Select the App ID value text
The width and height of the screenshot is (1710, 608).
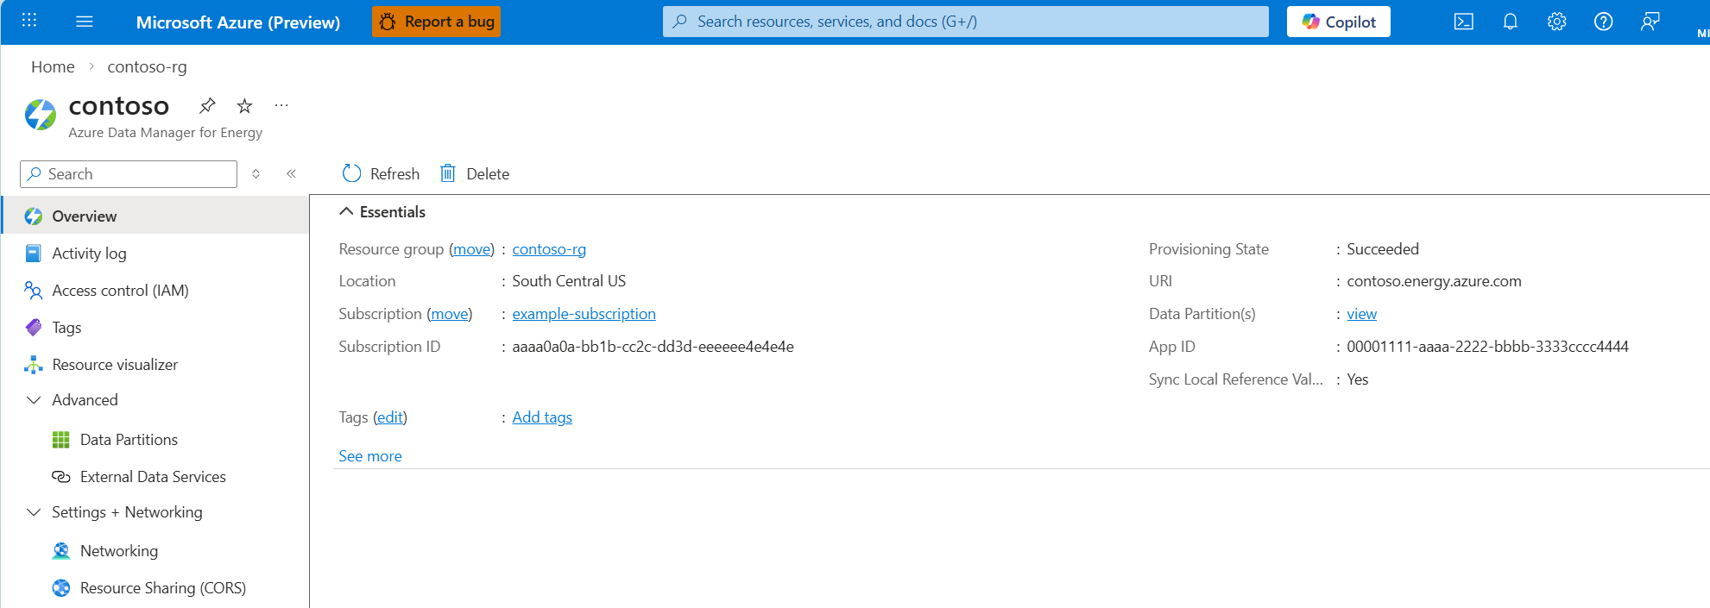[x=1487, y=347]
